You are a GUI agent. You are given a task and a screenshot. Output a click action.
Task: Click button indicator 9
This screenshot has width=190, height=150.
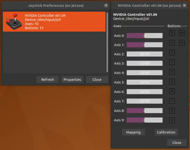(172, 120)
